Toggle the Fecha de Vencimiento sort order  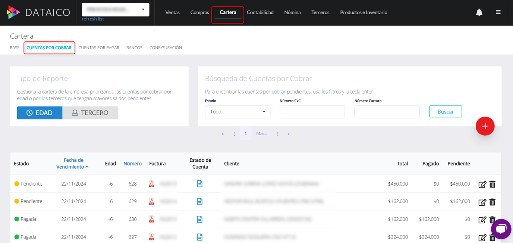(x=73, y=163)
